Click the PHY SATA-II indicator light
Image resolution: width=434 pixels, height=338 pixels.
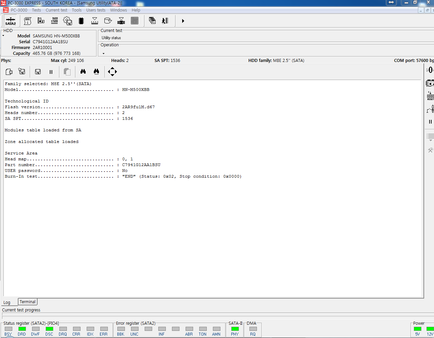(x=235, y=329)
